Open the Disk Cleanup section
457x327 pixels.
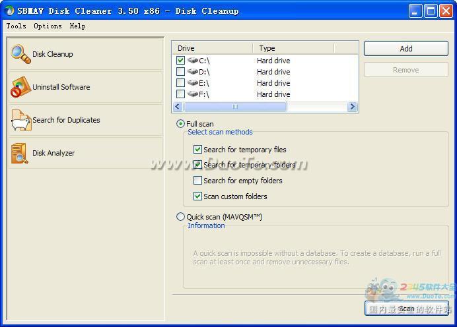pos(85,54)
